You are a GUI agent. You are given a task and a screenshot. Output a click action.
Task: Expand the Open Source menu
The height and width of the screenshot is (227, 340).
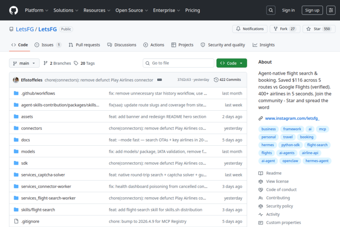(132, 10)
